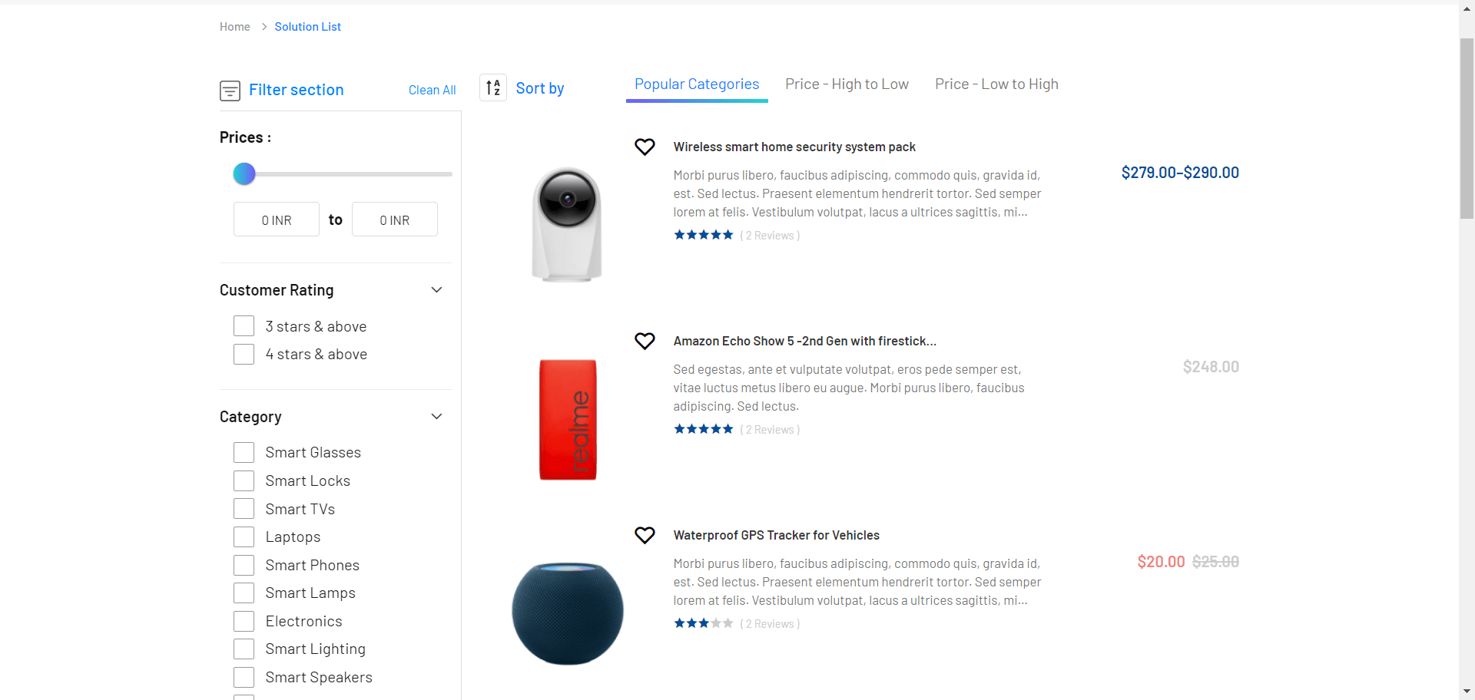Collapse the Customer Rating section

point(436,290)
